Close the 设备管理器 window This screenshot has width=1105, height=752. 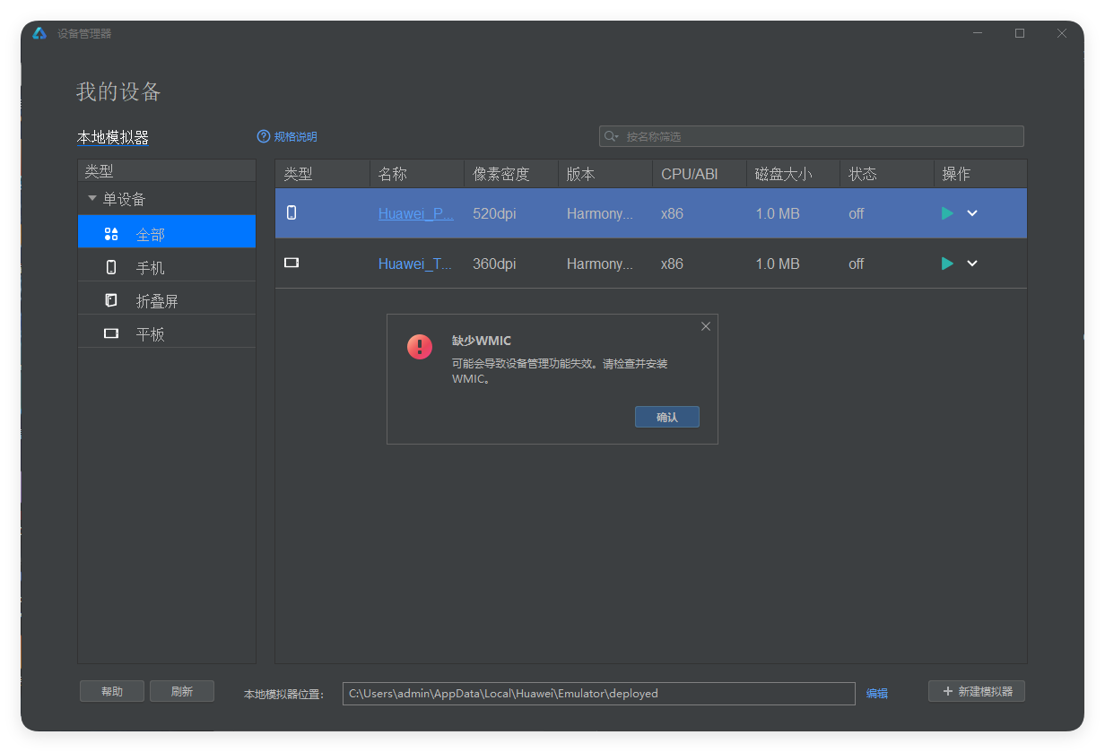[1062, 33]
